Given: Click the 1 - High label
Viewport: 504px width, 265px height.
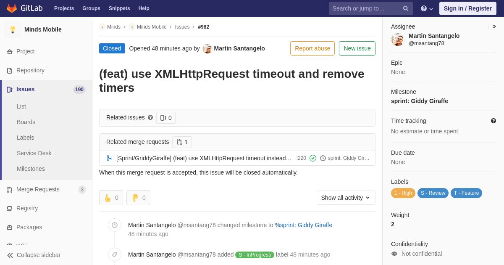Looking at the screenshot, I should (403, 193).
